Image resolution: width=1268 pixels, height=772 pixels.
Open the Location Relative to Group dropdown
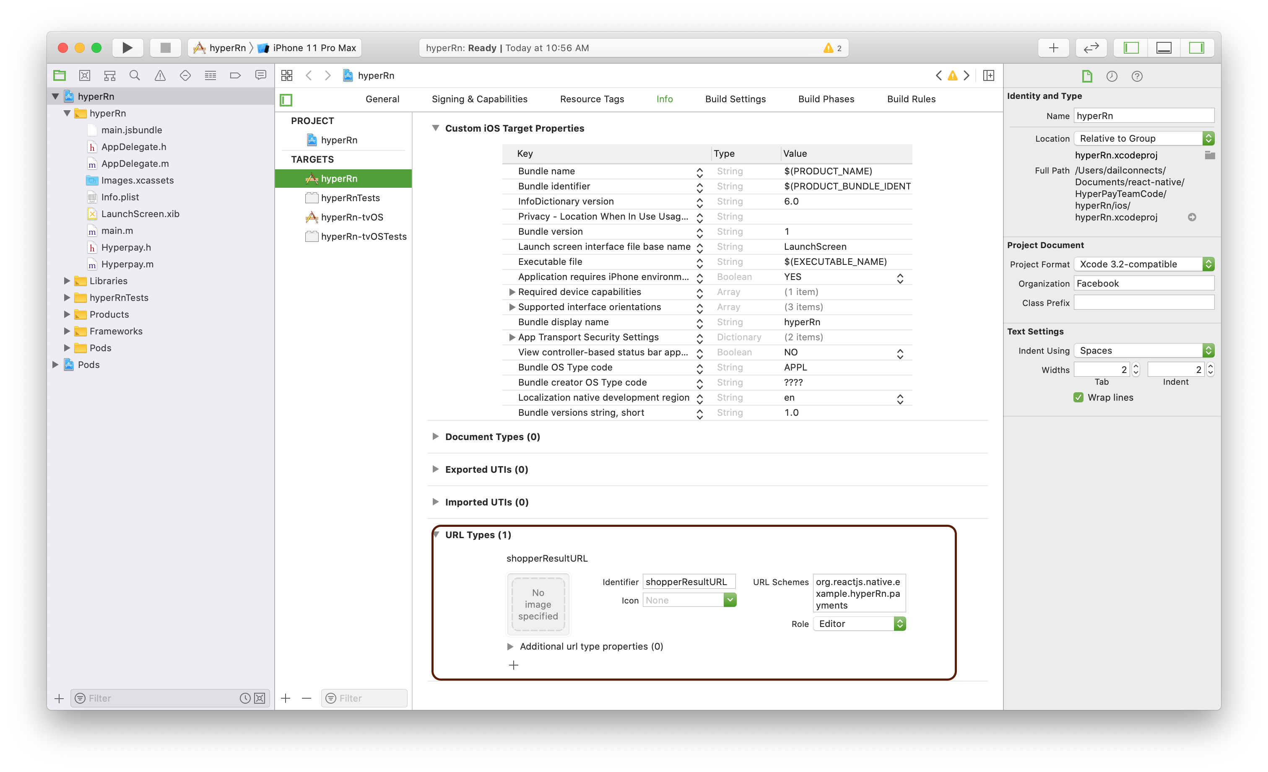(x=1144, y=138)
